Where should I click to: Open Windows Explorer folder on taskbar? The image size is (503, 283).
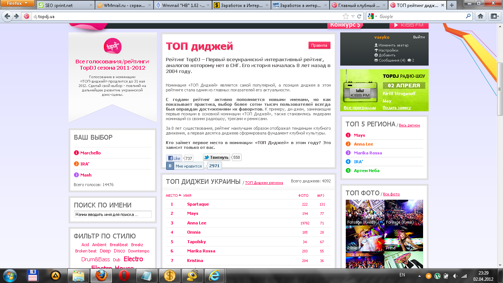(x=79, y=276)
